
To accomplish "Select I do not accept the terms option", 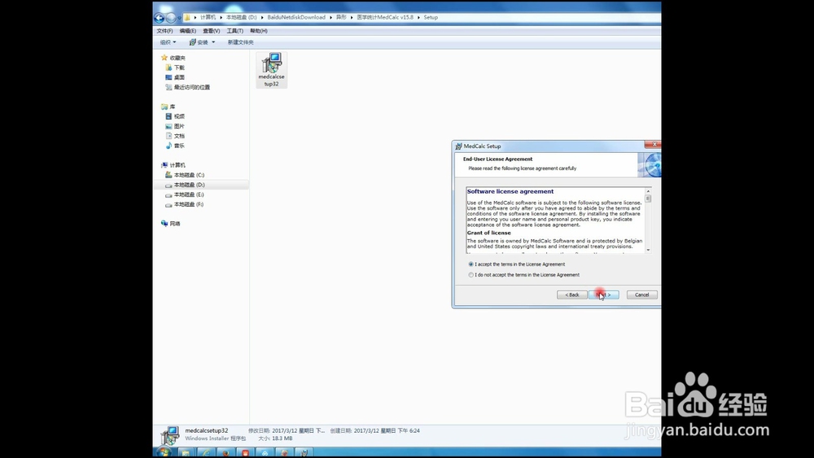I will click(470, 275).
